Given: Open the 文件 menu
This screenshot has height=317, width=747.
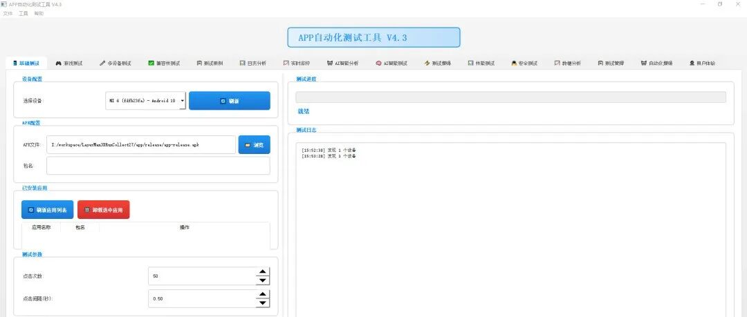Looking at the screenshot, I should [8, 13].
